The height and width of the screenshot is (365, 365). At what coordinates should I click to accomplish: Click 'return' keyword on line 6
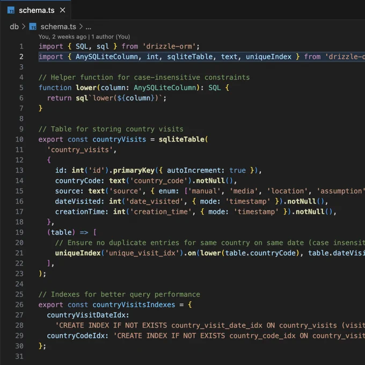(x=59, y=98)
